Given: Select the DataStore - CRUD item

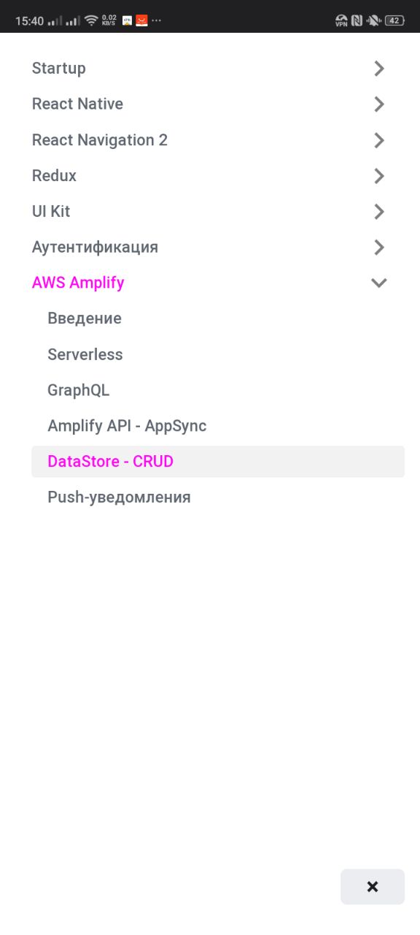Looking at the screenshot, I should (x=218, y=462).
